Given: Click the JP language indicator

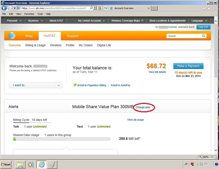Looking at the screenshot, I should 186,164.
